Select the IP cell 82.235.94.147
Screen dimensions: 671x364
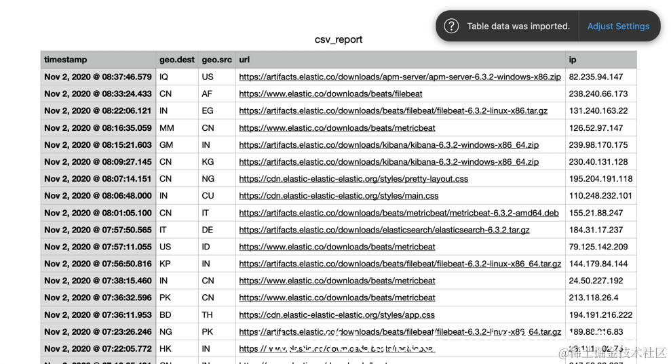click(x=601, y=77)
